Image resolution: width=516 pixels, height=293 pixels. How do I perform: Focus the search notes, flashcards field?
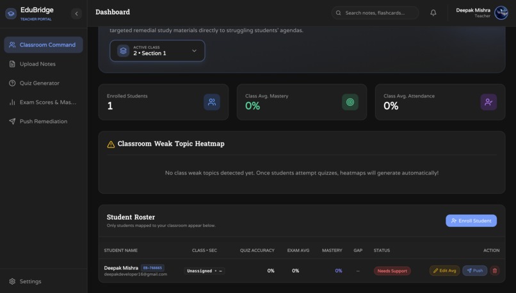(x=375, y=13)
